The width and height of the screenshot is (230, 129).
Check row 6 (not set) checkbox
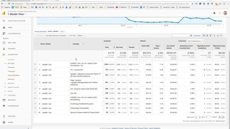pos(35,93)
